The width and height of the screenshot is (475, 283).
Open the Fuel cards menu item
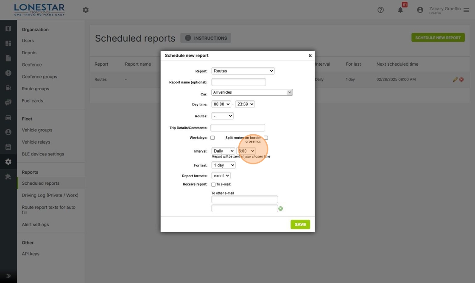point(32,101)
